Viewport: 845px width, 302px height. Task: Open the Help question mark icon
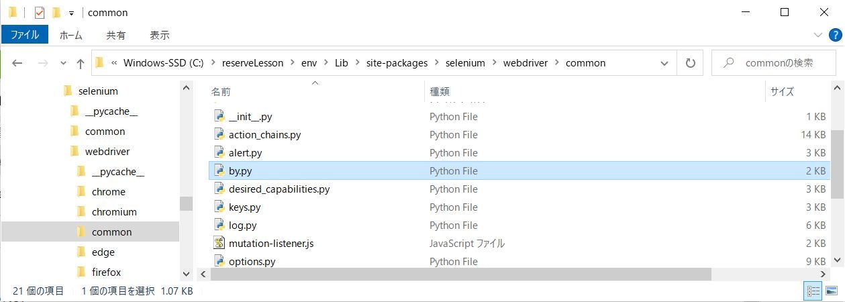click(x=835, y=35)
